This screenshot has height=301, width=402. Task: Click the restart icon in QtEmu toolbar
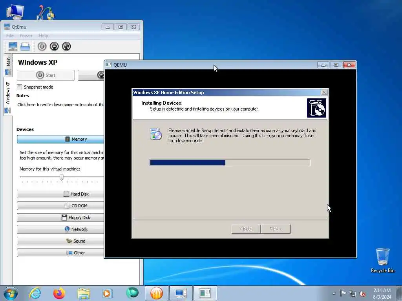(x=66, y=46)
